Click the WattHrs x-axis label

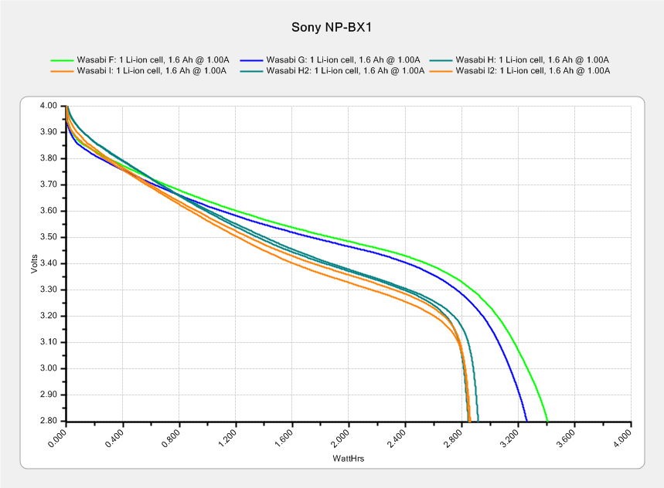(349, 459)
